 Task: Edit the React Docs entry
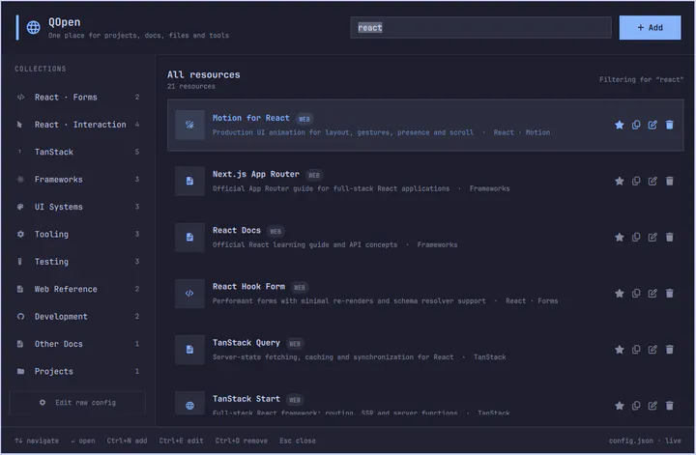click(x=652, y=238)
